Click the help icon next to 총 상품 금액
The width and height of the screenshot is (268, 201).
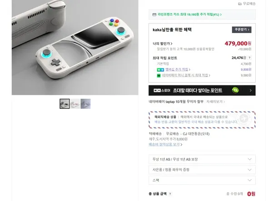coord(170,194)
